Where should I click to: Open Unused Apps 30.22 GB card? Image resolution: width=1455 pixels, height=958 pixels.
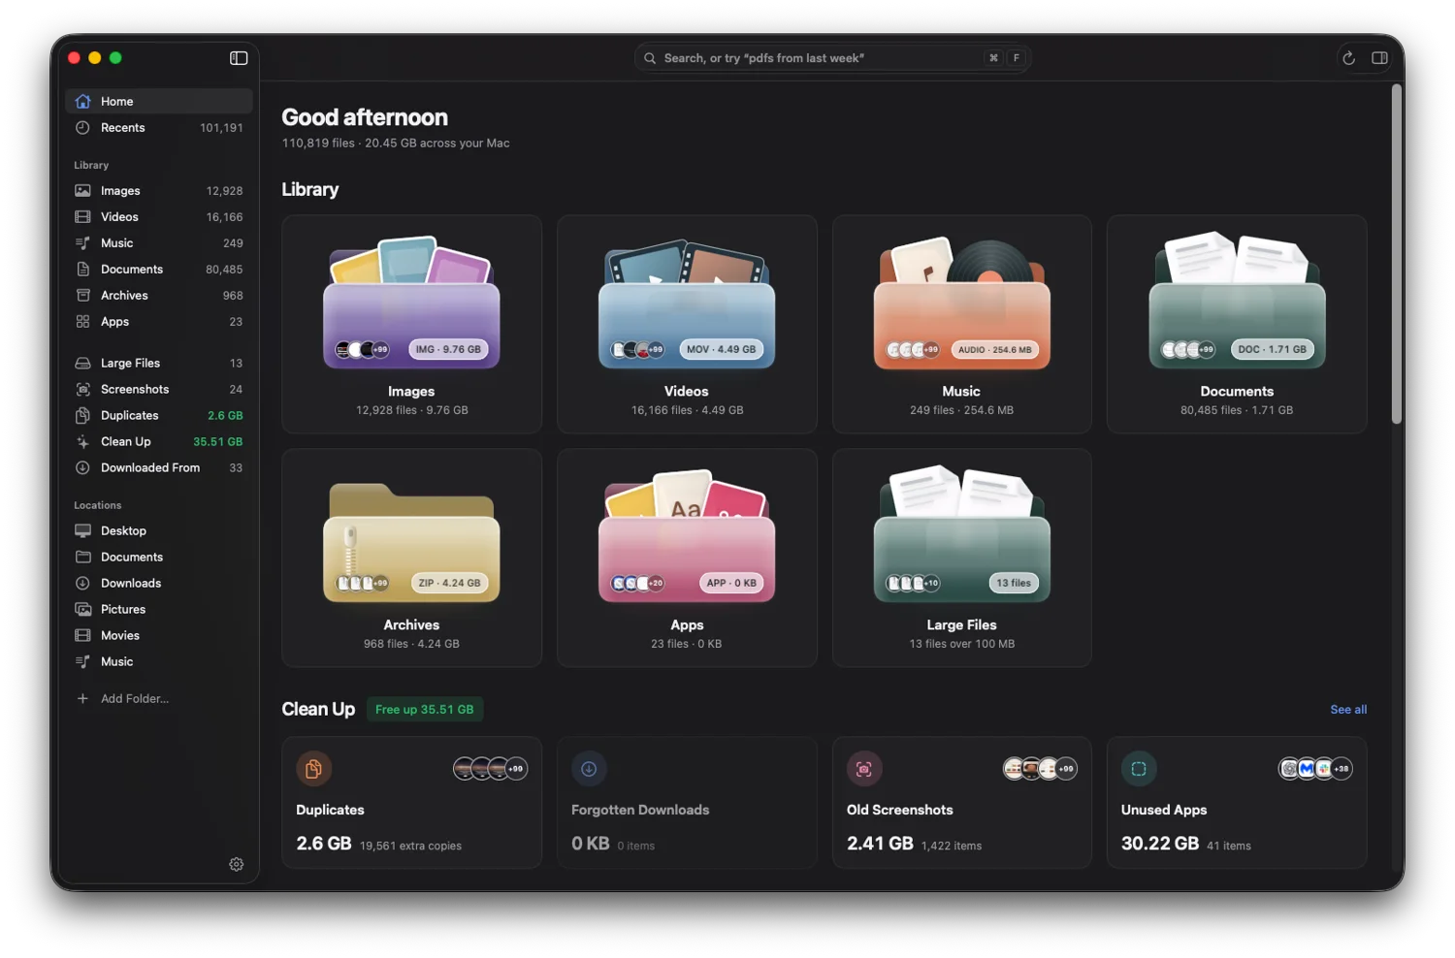pyautogui.click(x=1237, y=803)
